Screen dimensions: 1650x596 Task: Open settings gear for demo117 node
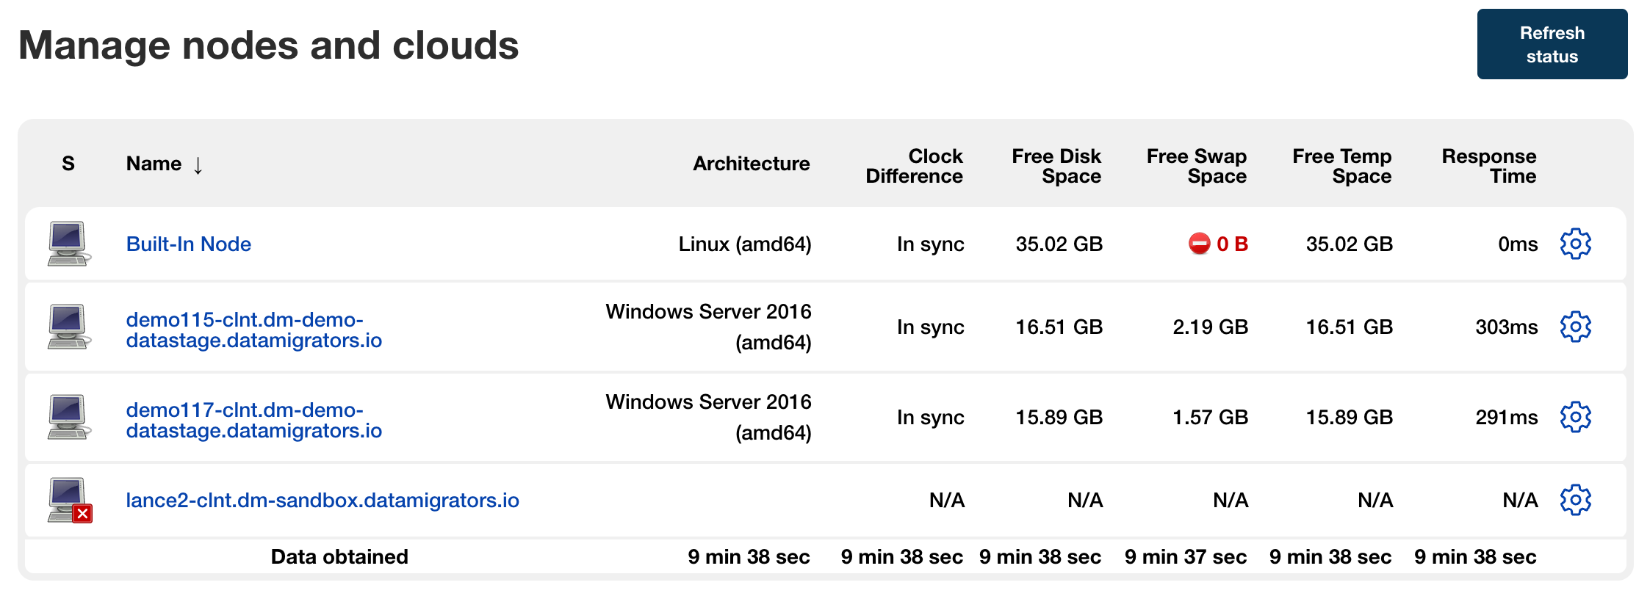click(1575, 417)
